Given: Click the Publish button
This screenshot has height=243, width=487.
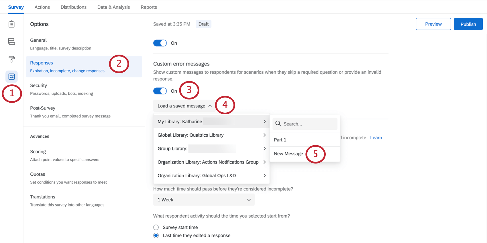Looking at the screenshot, I should coord(468,24).
